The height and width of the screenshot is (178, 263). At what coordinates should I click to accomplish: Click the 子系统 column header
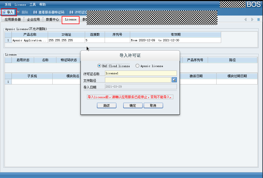(x=32, y=76)
